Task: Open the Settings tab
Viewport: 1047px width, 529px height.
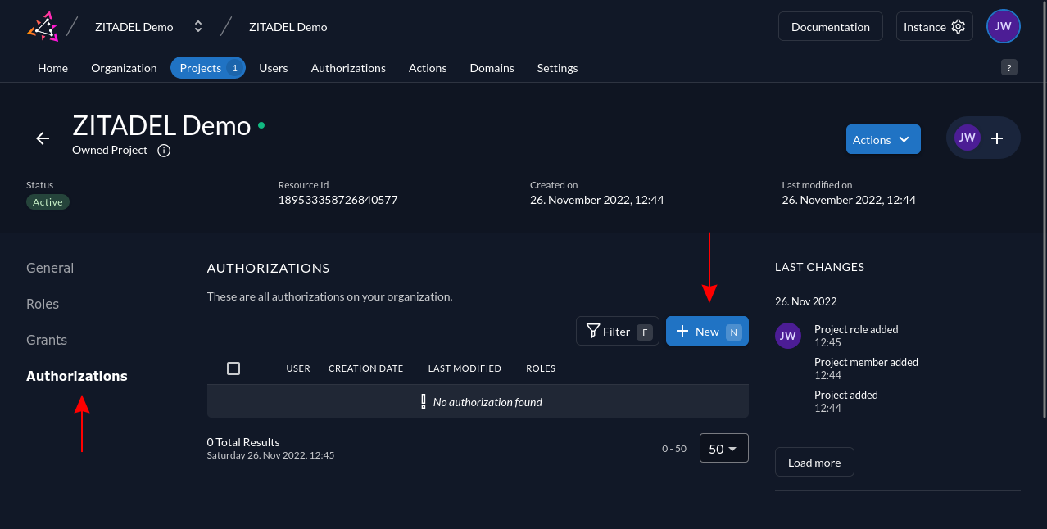Action: tap(557, 68)
